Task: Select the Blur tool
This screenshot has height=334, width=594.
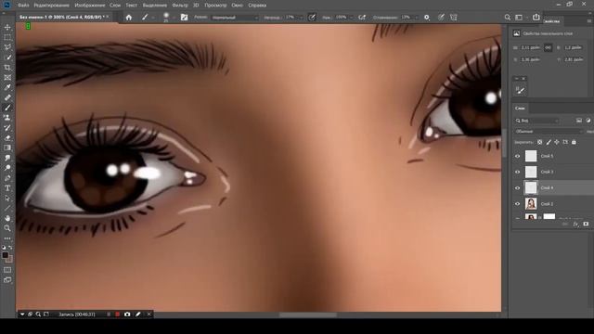Action: [7, 158]
